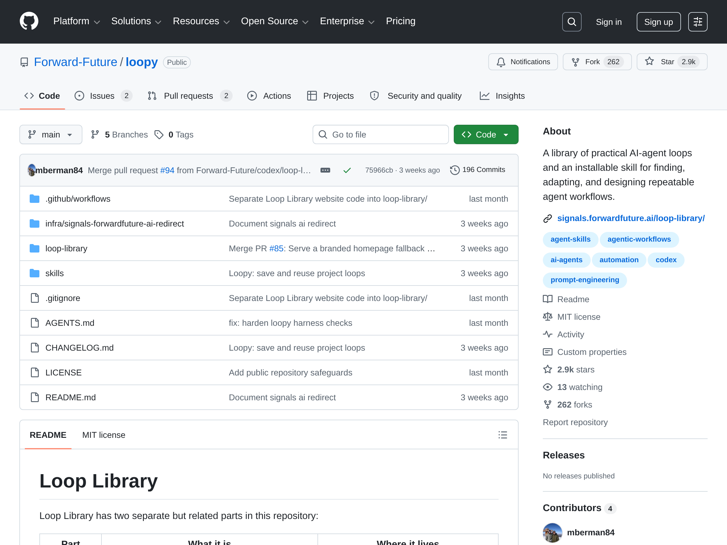Click Report repository

click(x=575, y=422)
